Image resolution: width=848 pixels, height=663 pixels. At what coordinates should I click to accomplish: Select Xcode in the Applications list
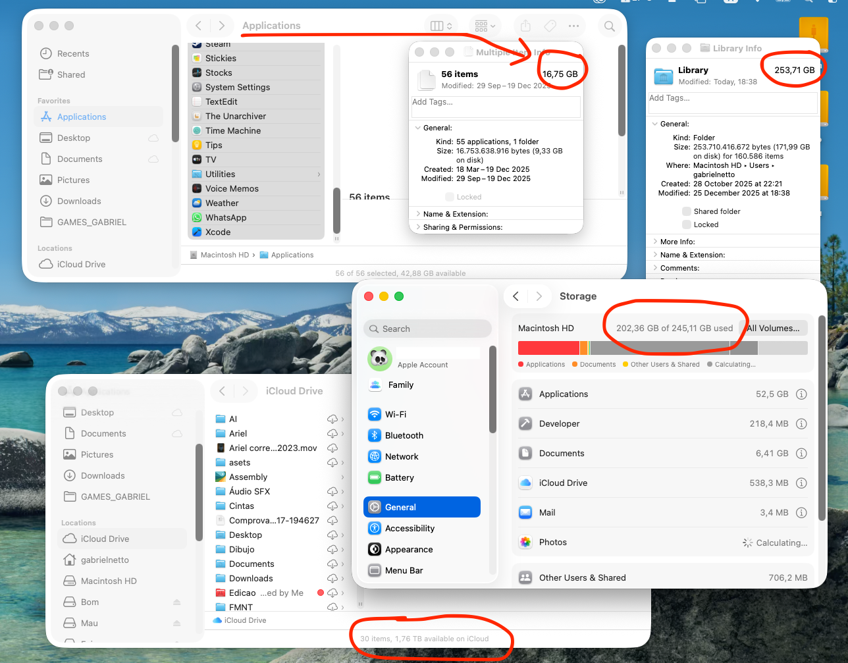pos(257,232)
